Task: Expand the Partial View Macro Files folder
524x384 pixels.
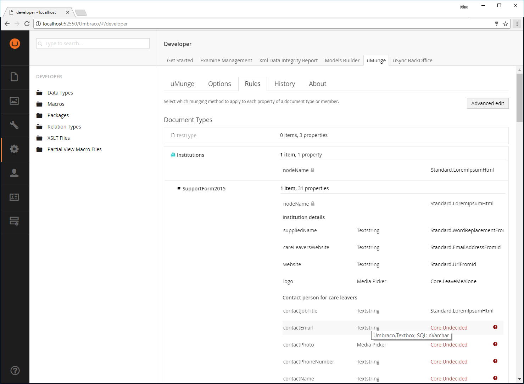Action: coord(69,149)
